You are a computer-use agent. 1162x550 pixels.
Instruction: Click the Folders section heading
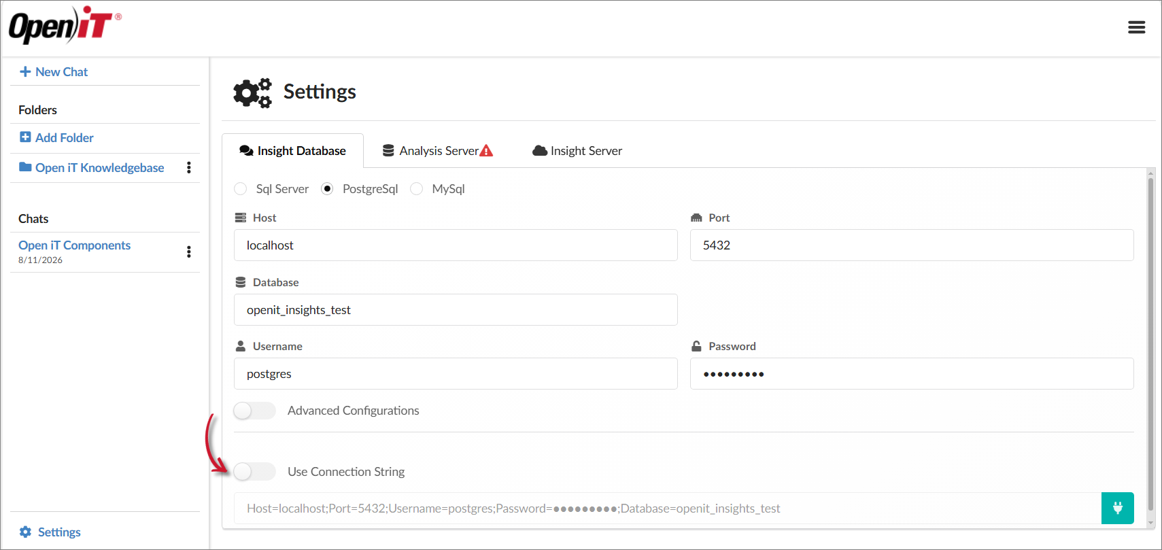[x=37, y=109]
